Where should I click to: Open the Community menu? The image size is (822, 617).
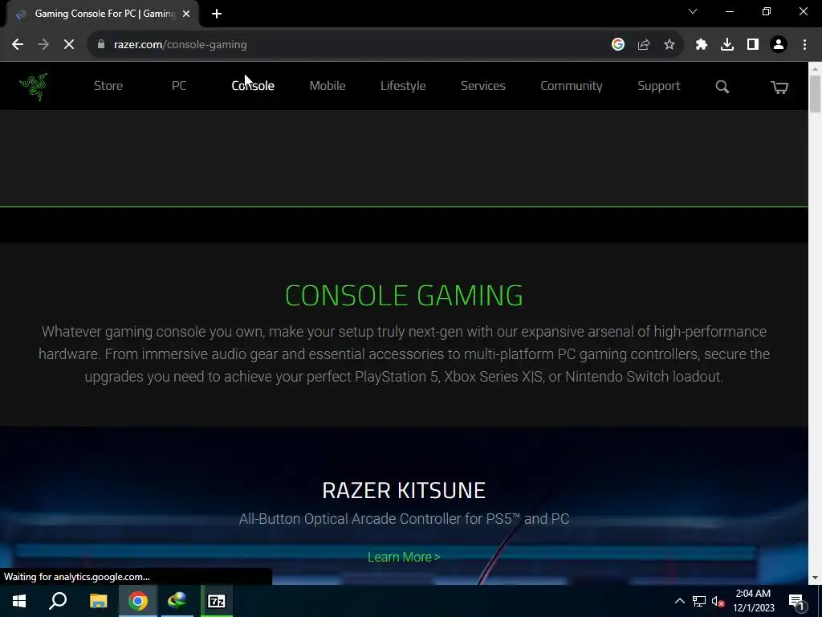[571, 85]
